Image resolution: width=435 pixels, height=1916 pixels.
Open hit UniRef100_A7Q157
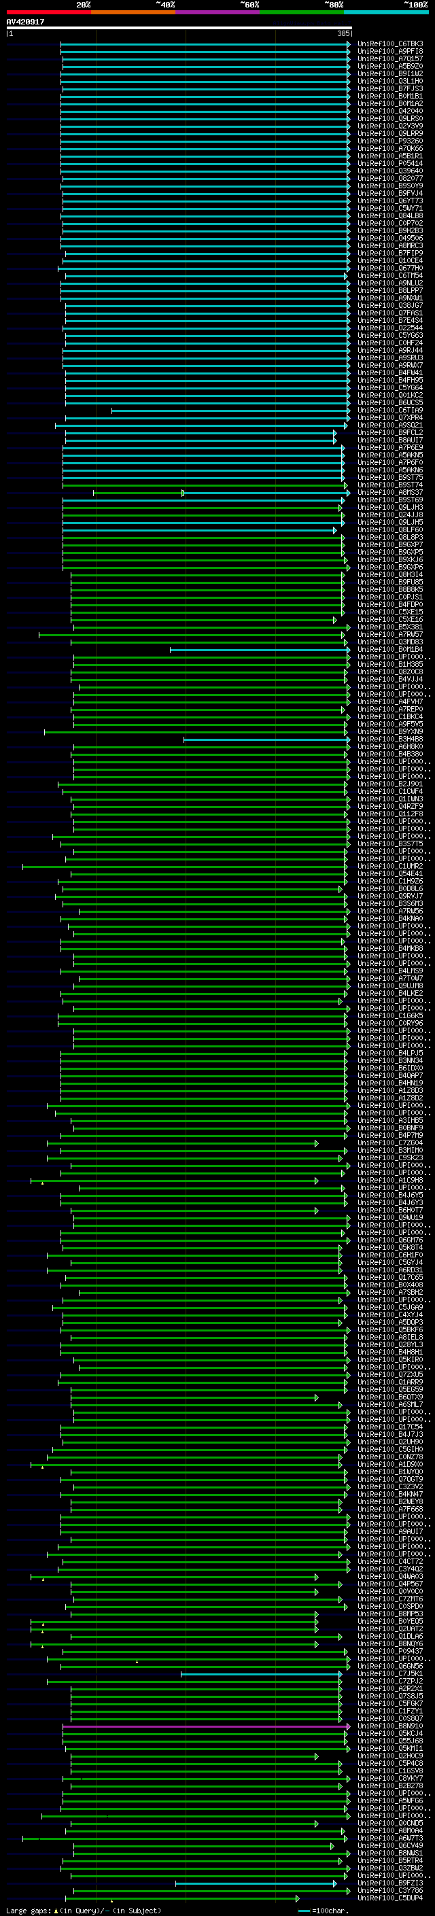[390, 58]
